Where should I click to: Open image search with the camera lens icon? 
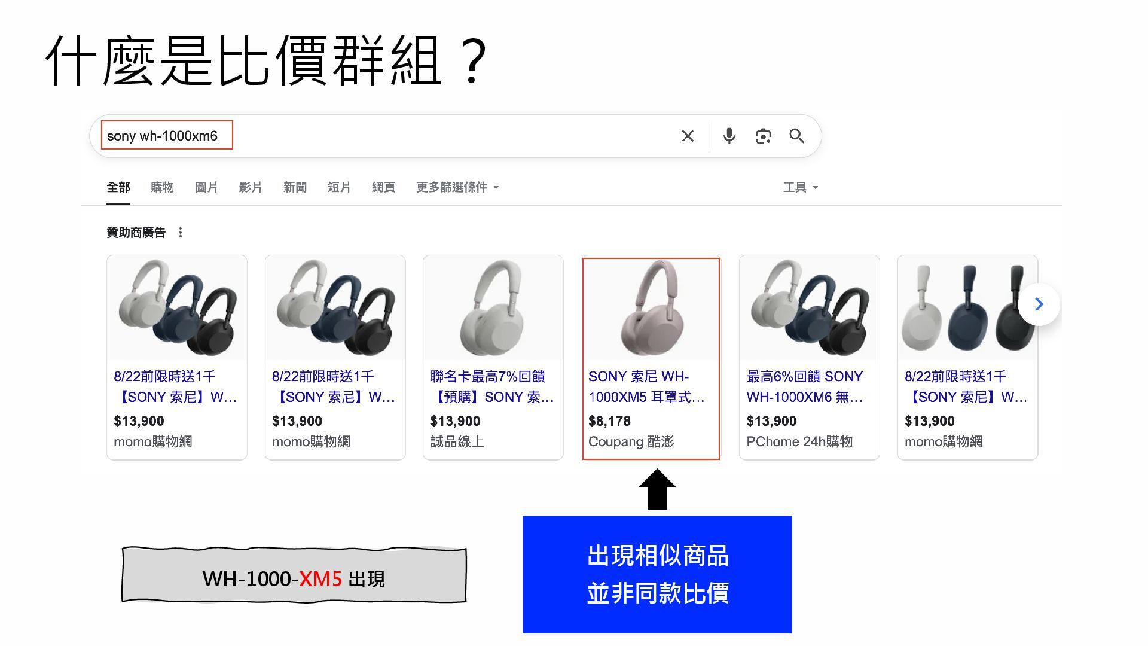763,136
